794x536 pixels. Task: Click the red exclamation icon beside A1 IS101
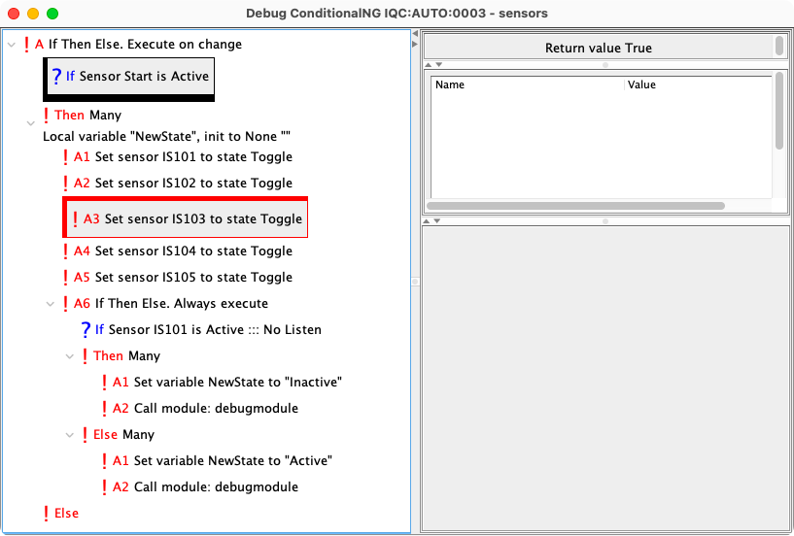(x=65, y=156)
